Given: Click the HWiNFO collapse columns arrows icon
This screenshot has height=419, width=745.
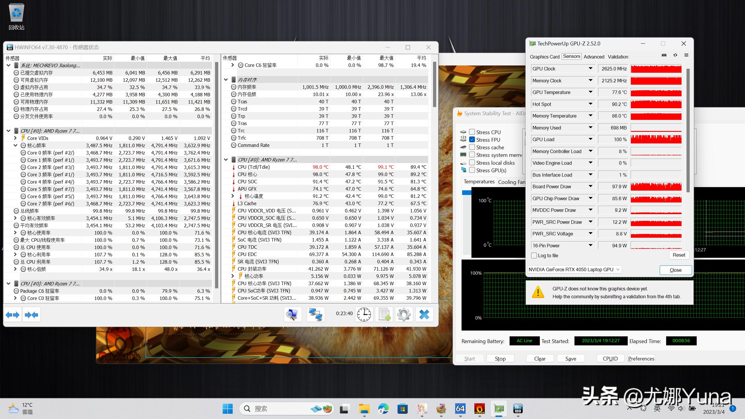Looking at the screenshot, I should coord(31,315).
